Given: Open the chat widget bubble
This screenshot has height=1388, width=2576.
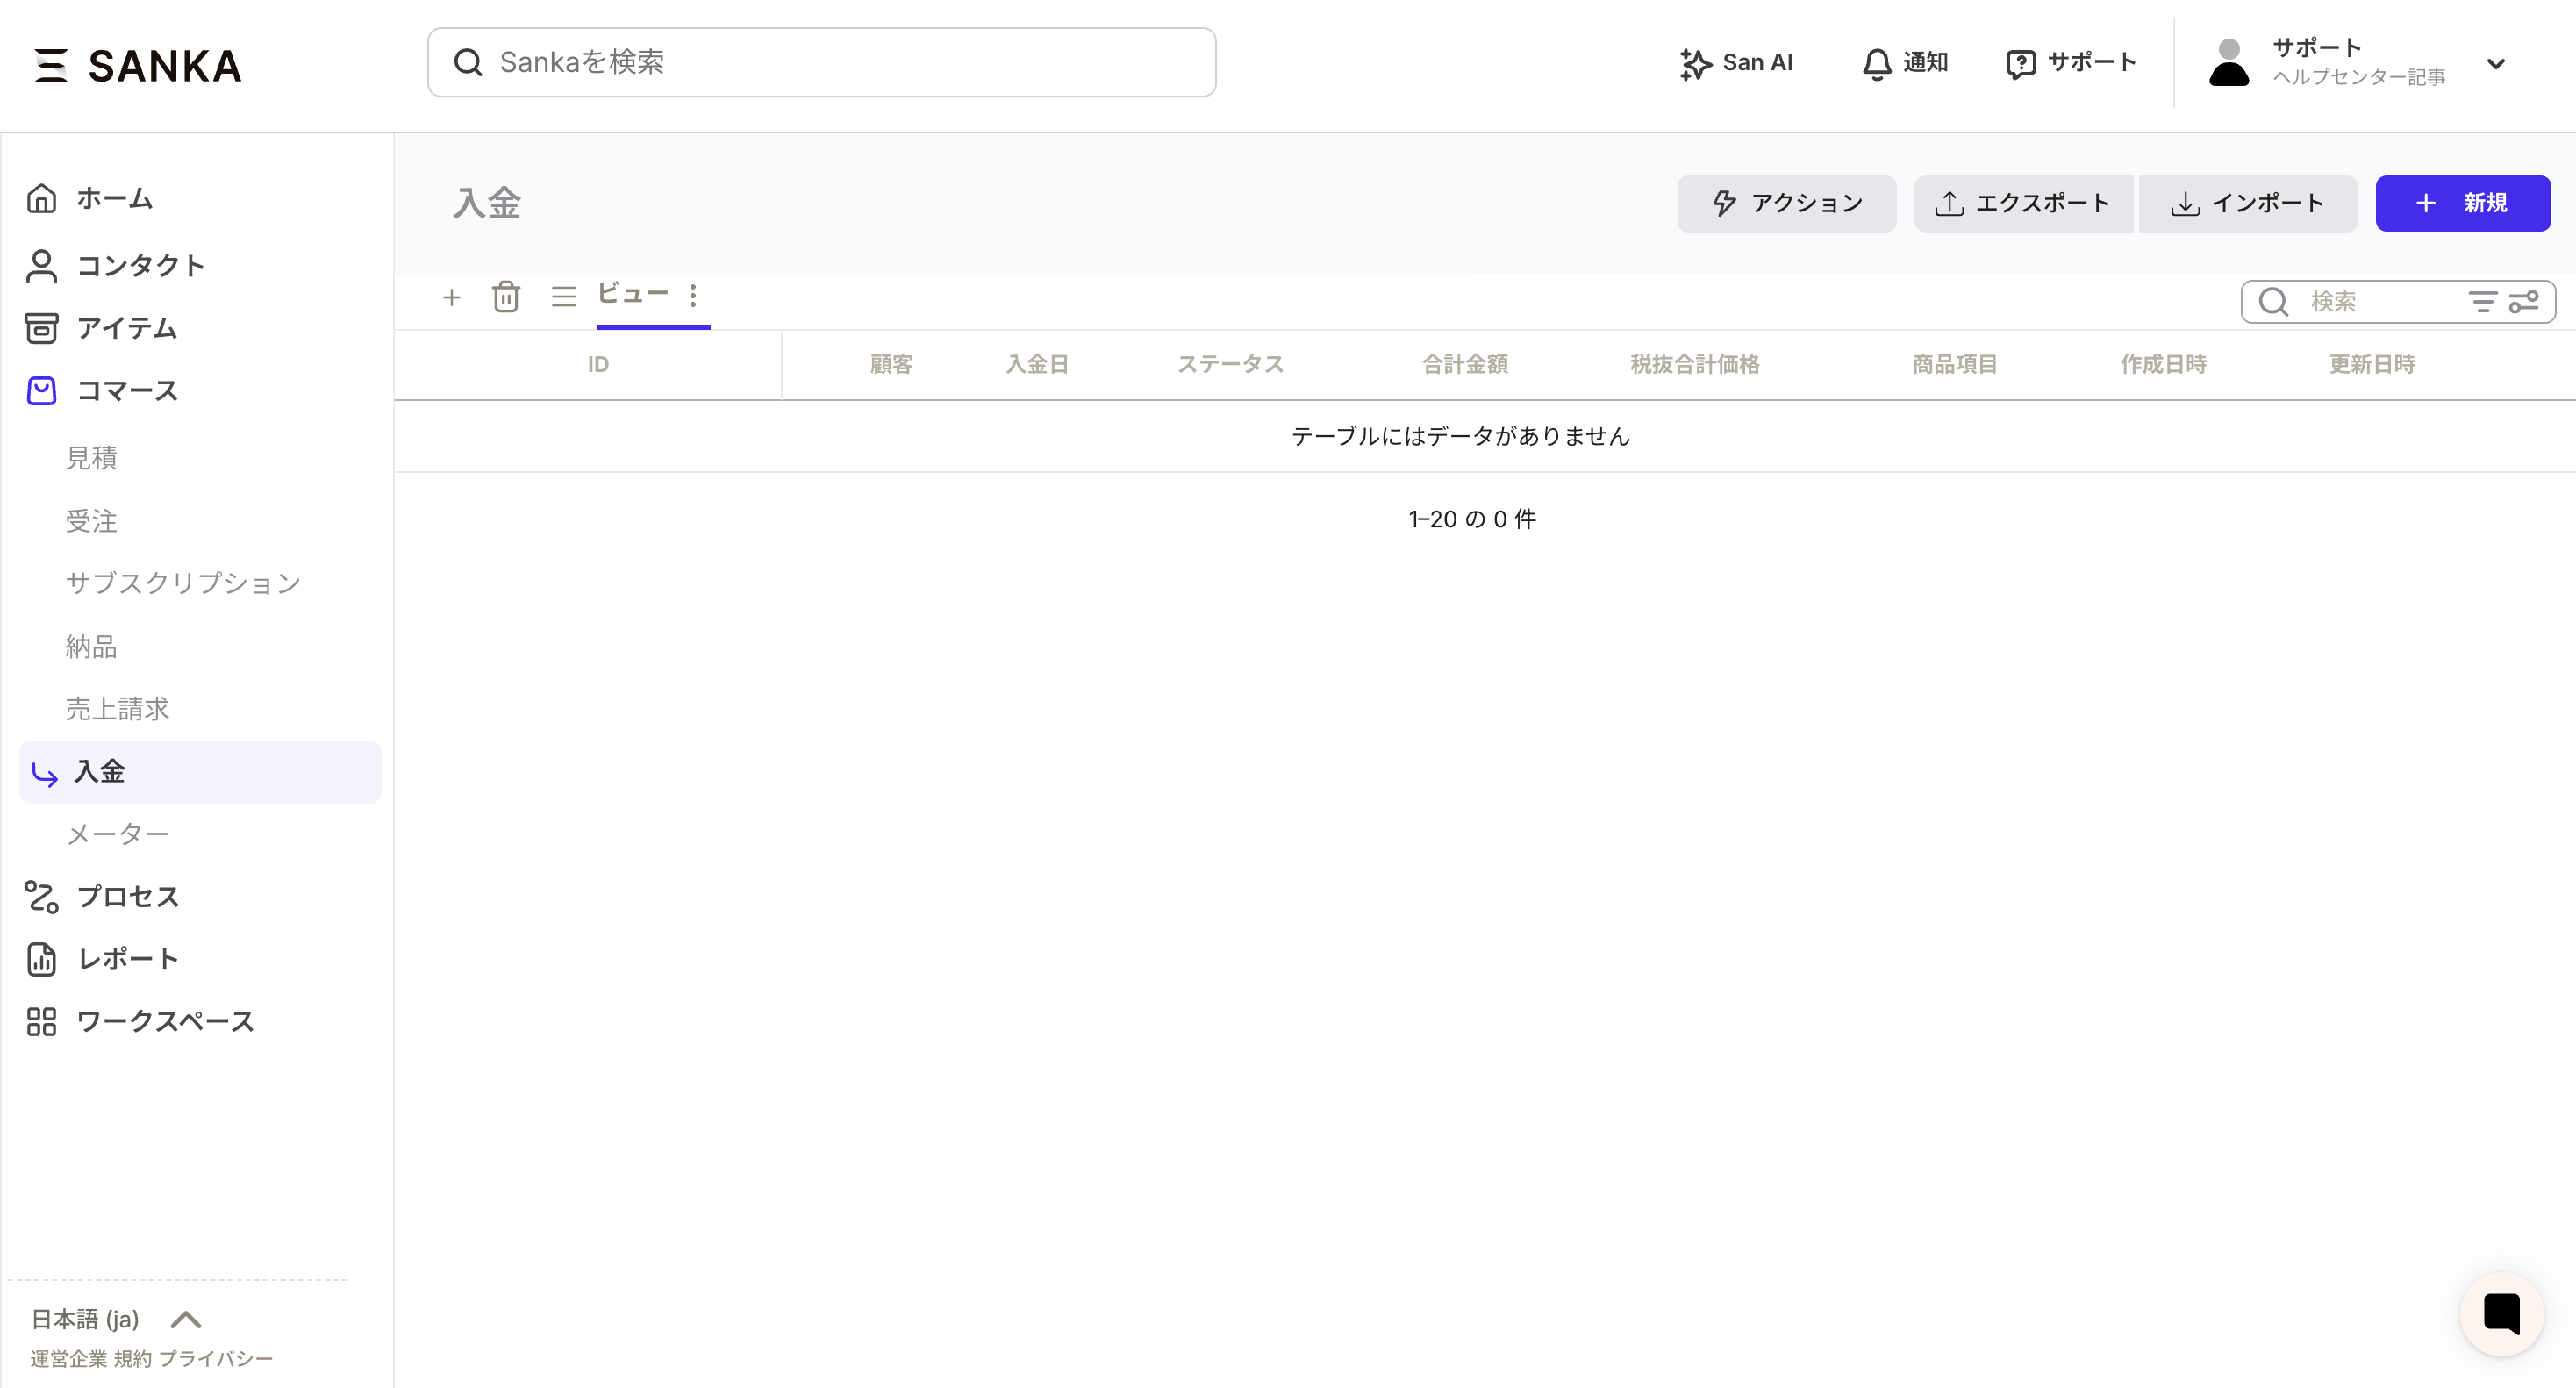Looking at the screenshot, I should [2501, 1313].
